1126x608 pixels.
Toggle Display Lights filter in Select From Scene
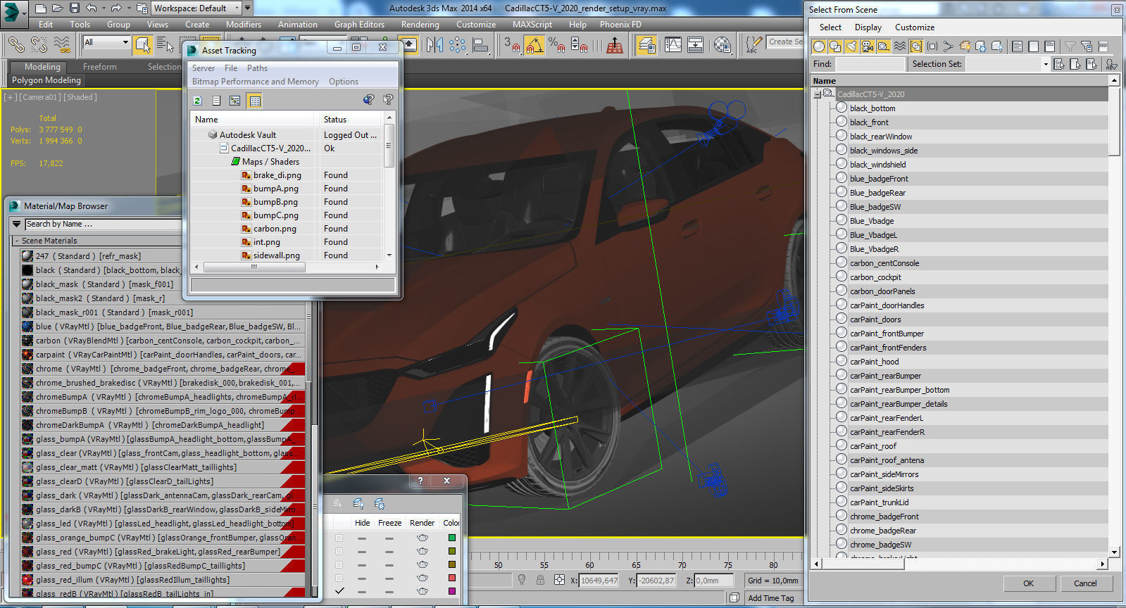[851, 46]
